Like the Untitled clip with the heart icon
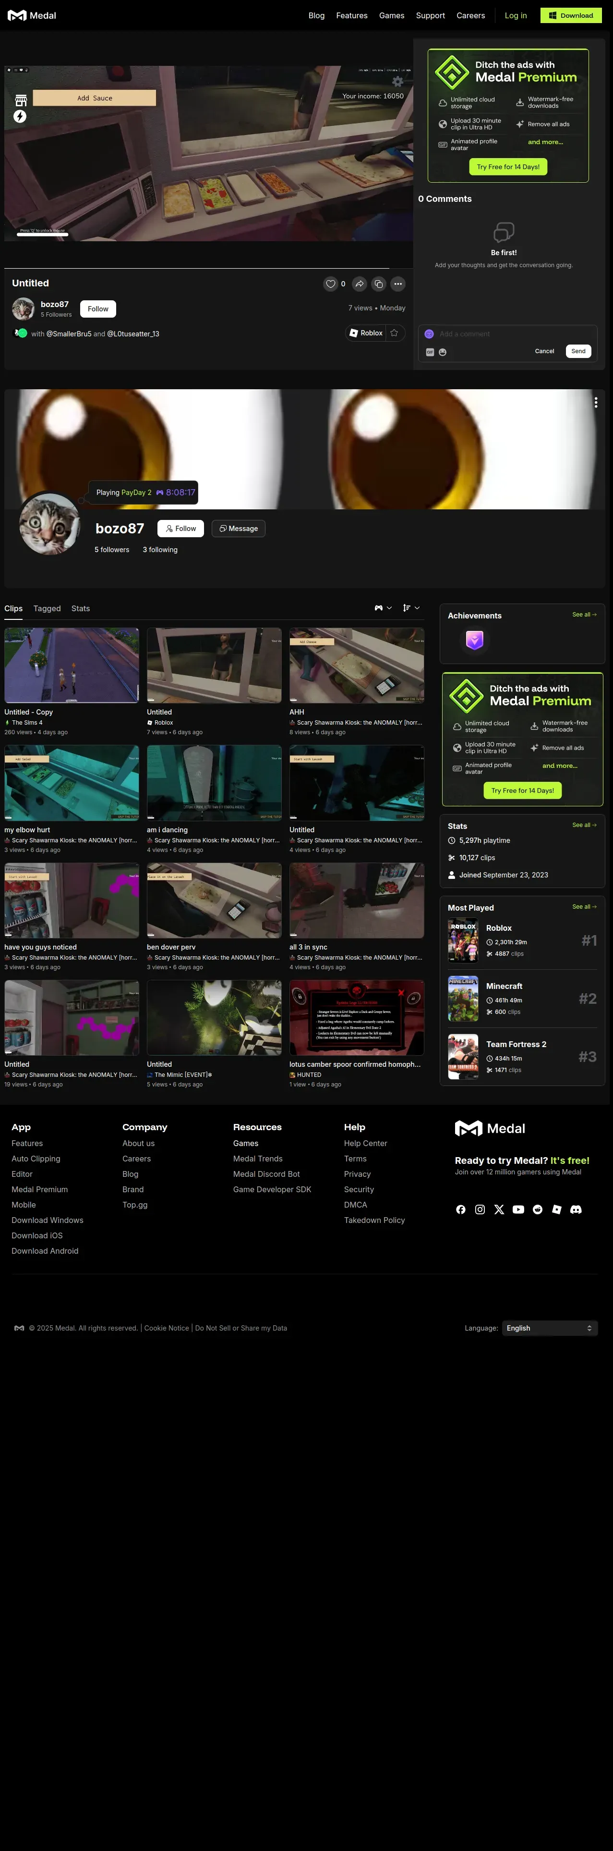This screenshot has height=1851, width=613. [x=331, y=284]
